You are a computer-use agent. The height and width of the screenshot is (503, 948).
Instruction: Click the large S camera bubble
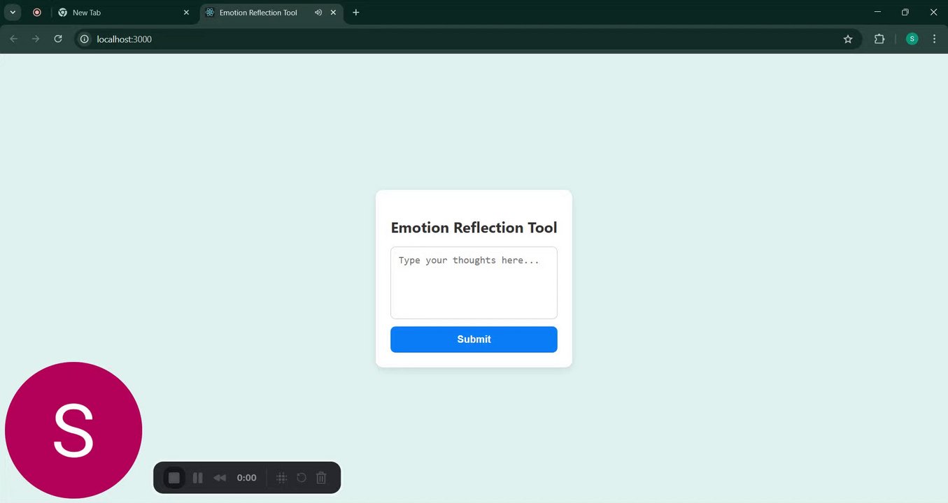click(x=73, y=430)
